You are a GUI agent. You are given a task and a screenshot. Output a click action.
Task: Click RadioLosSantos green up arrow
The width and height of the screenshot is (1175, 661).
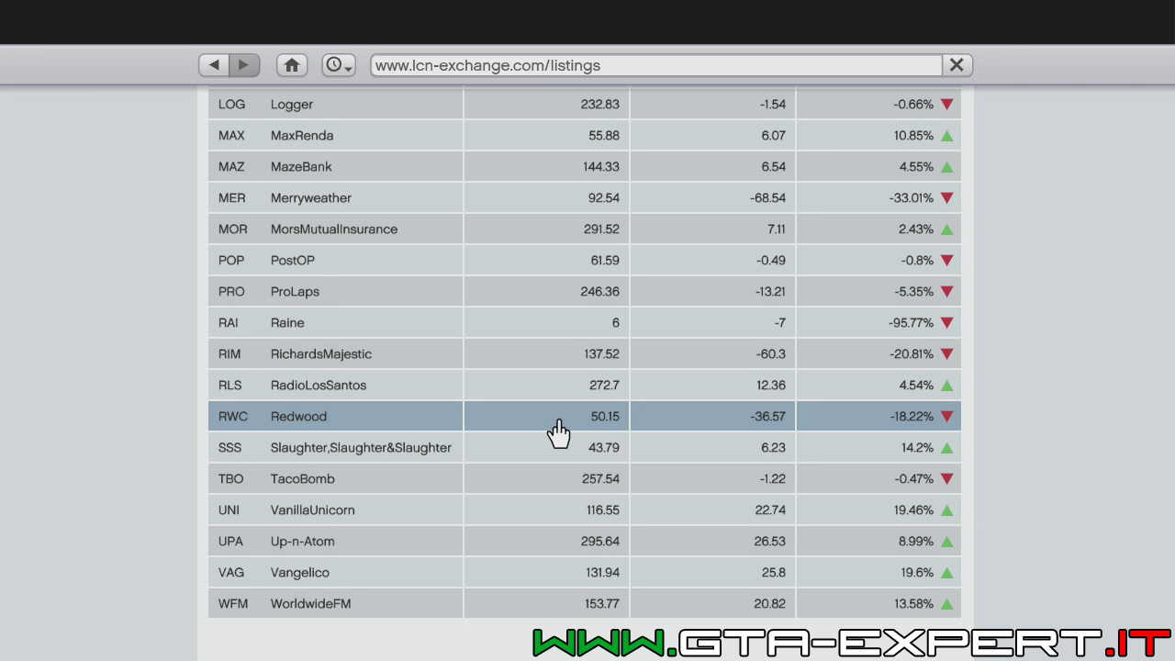[947, 386]
